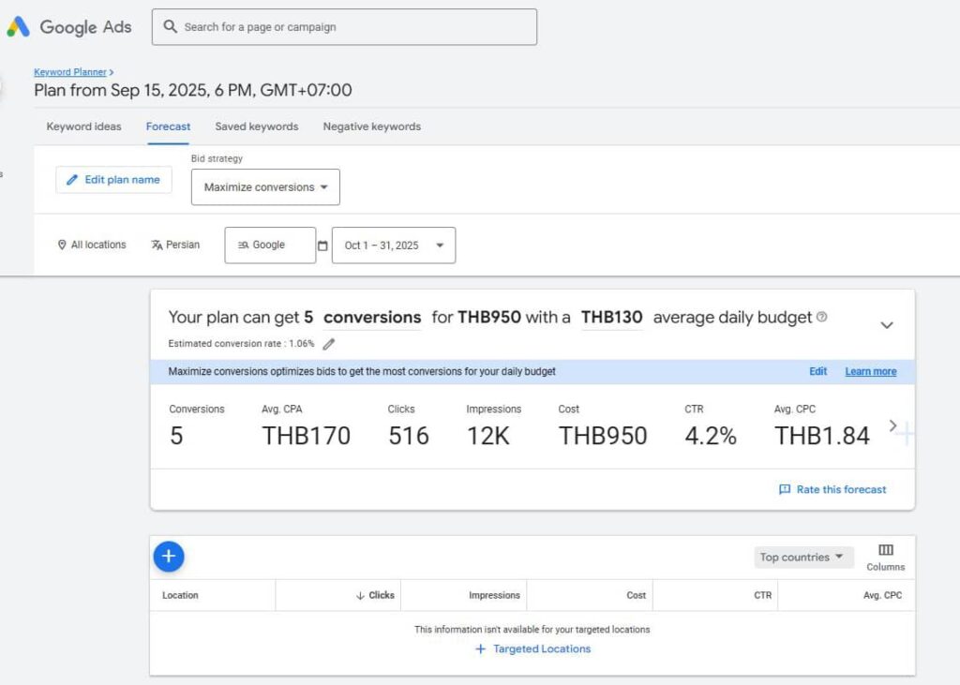Viewport: 960px width, 685px height.
Task: Open the Learn more link
Action: (x=870, y=372)
